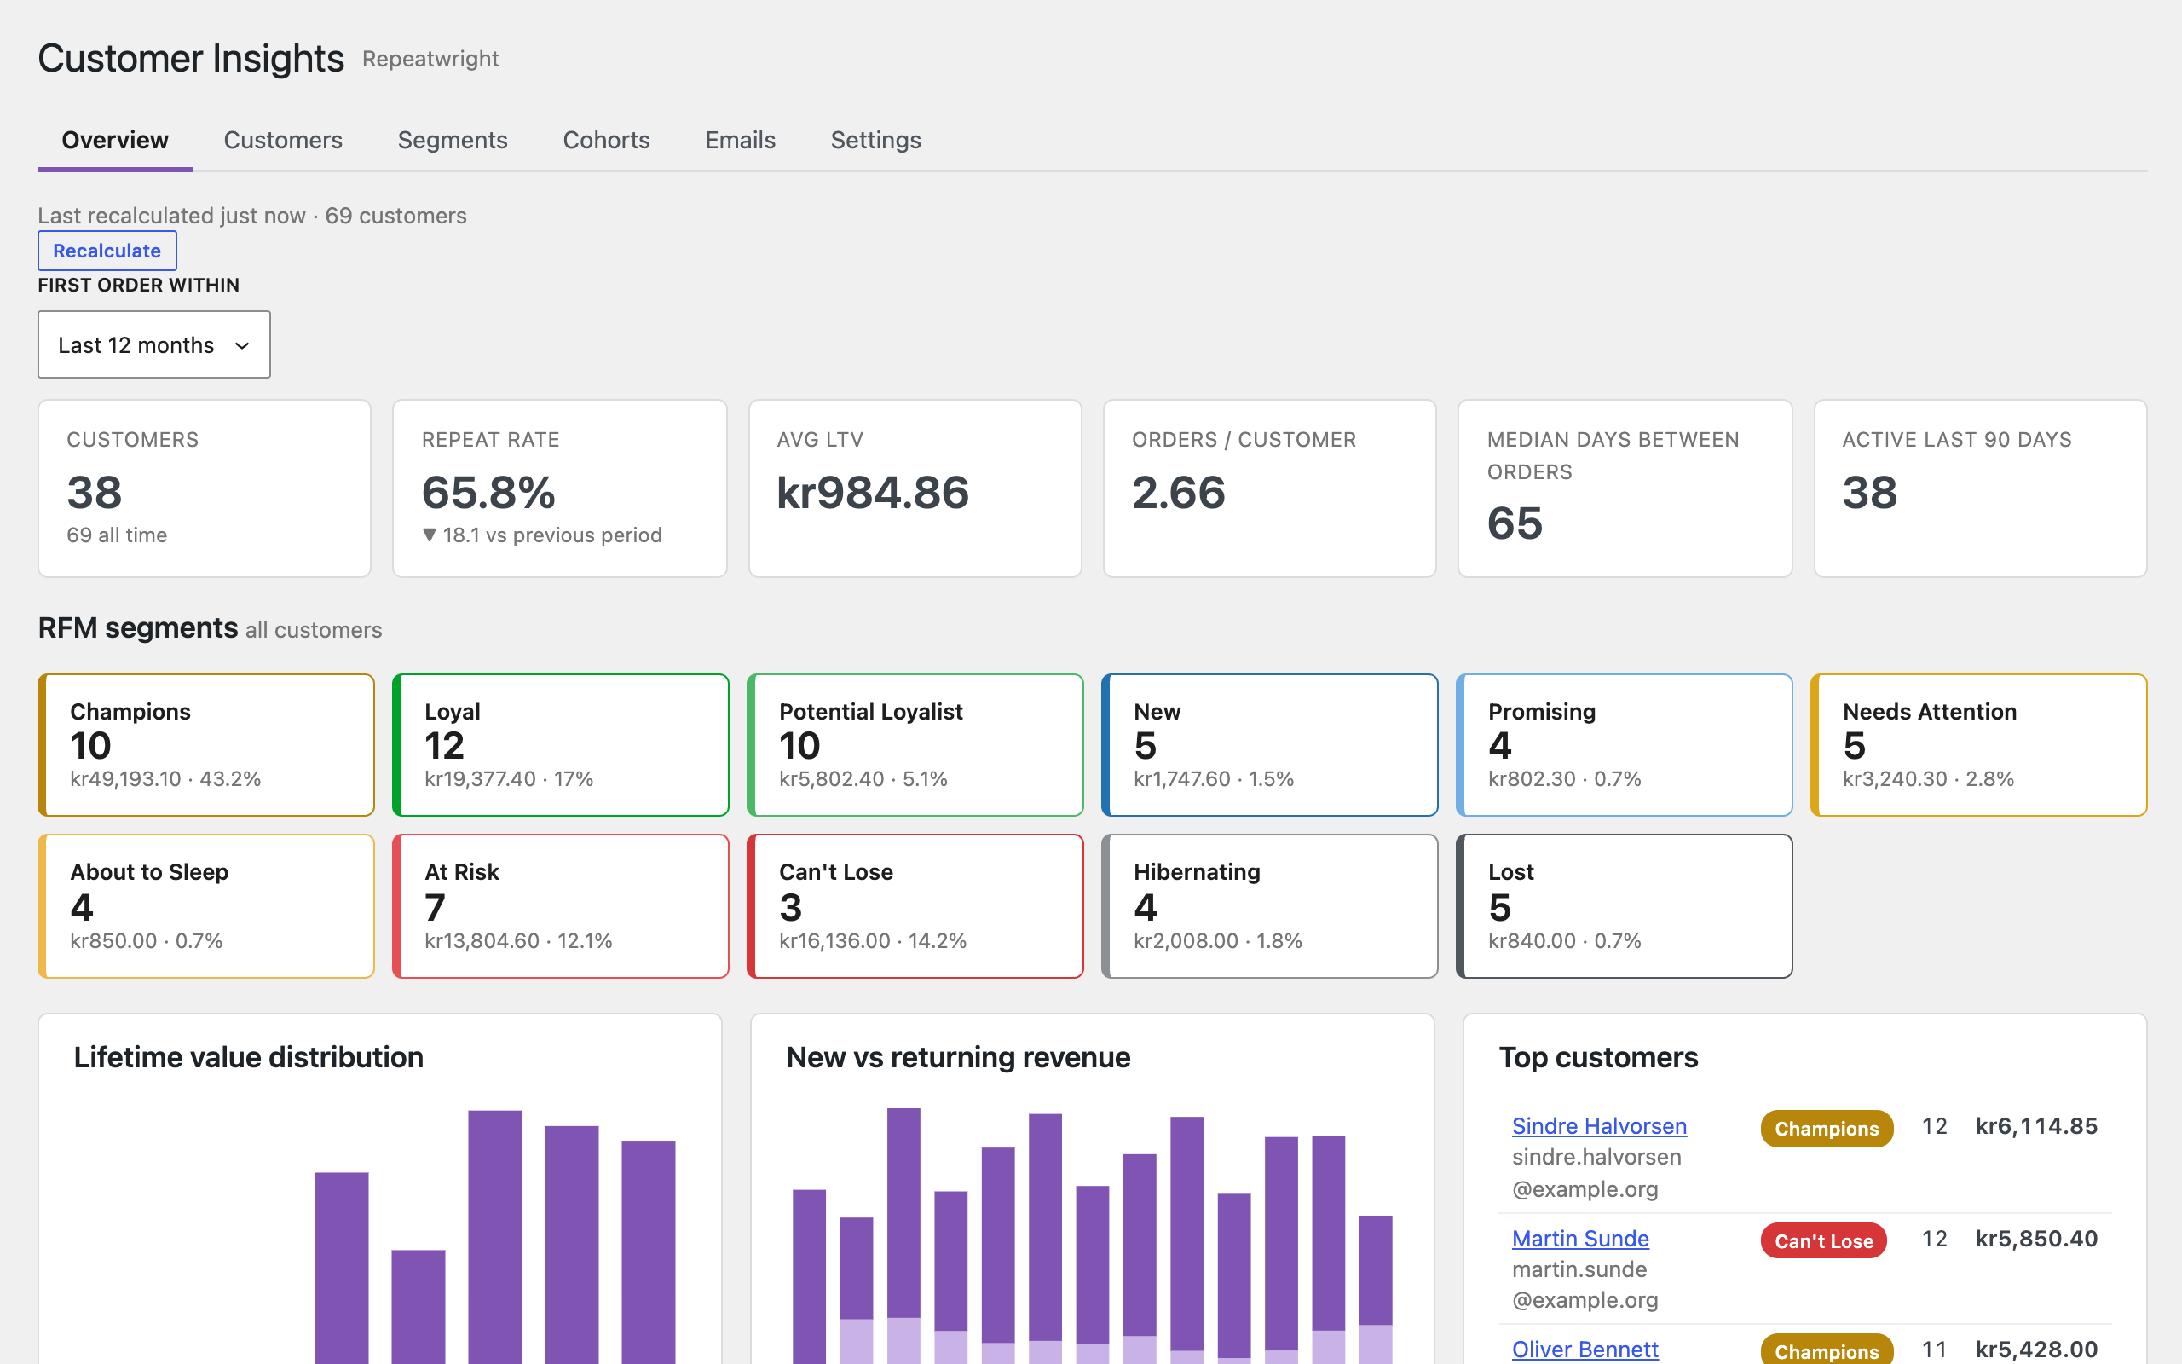
Task: Go to the Cohorts tab
Action: (x=606, y=140)
